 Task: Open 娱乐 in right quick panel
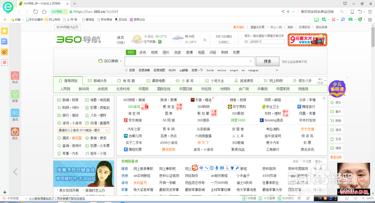click(336, 102)
